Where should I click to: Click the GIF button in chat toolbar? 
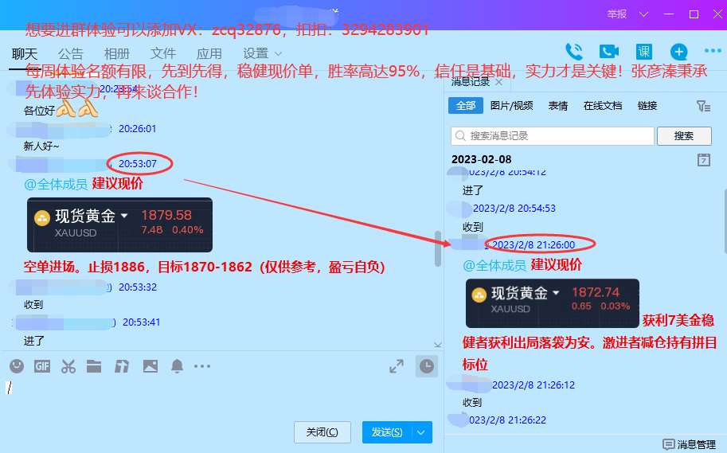(x=42, y=366)
